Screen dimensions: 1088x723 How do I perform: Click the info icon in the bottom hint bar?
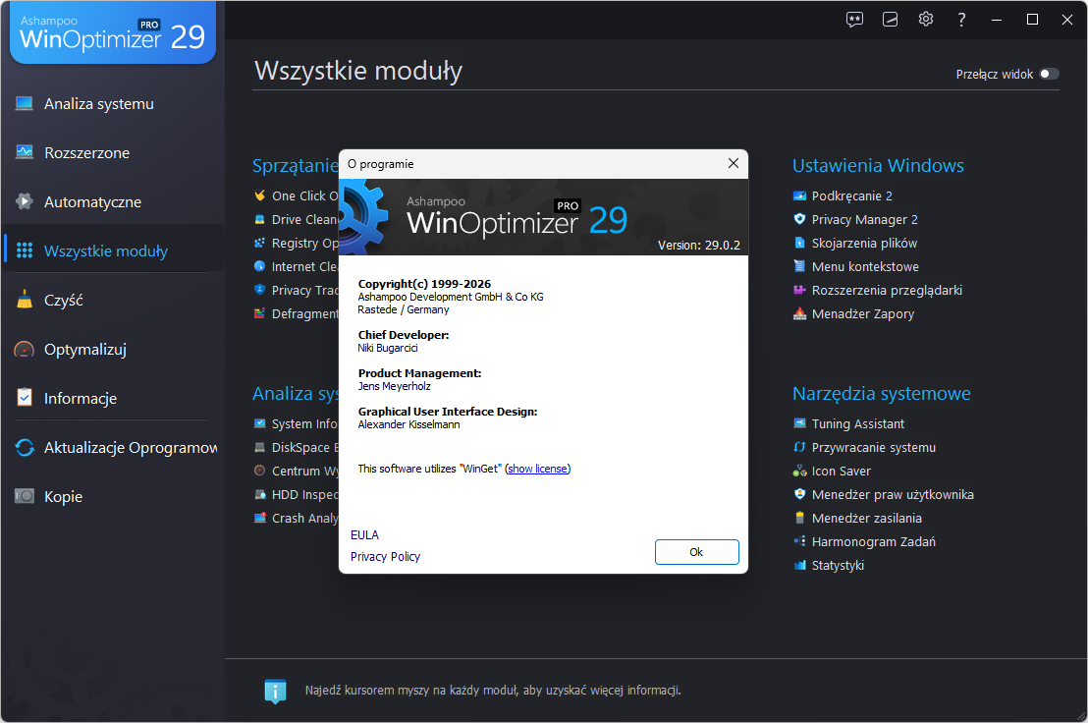click(x=276, y=692)
